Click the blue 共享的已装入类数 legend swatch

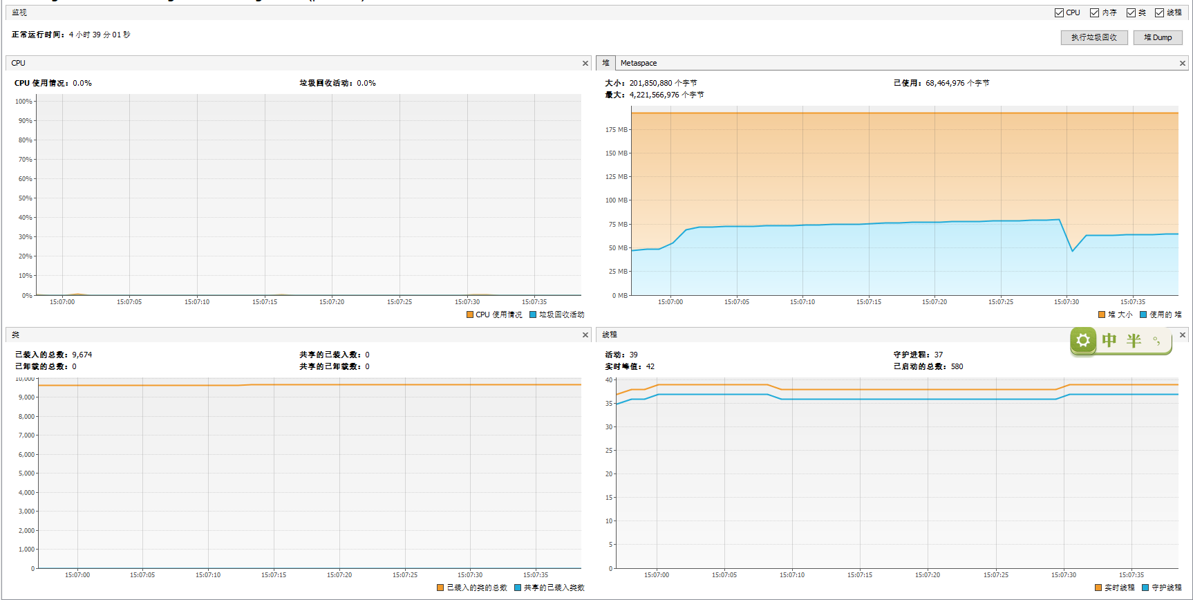click(518, 588)
